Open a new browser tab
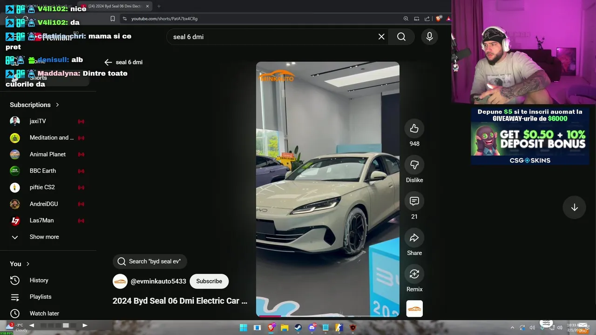The height and width of the screenshot is (335, 596). (x=159, y=6)
